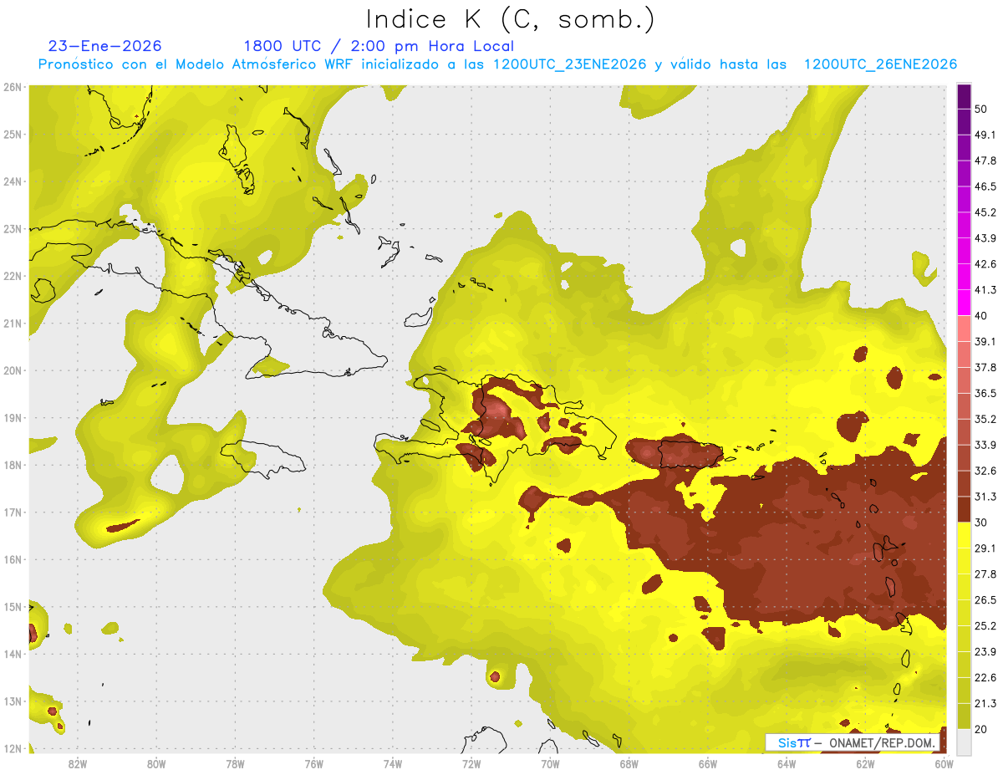The width and height of the screenshot is (1003, 775).
Task: Click the "80W" longitude label
Action: click(155, 763)
